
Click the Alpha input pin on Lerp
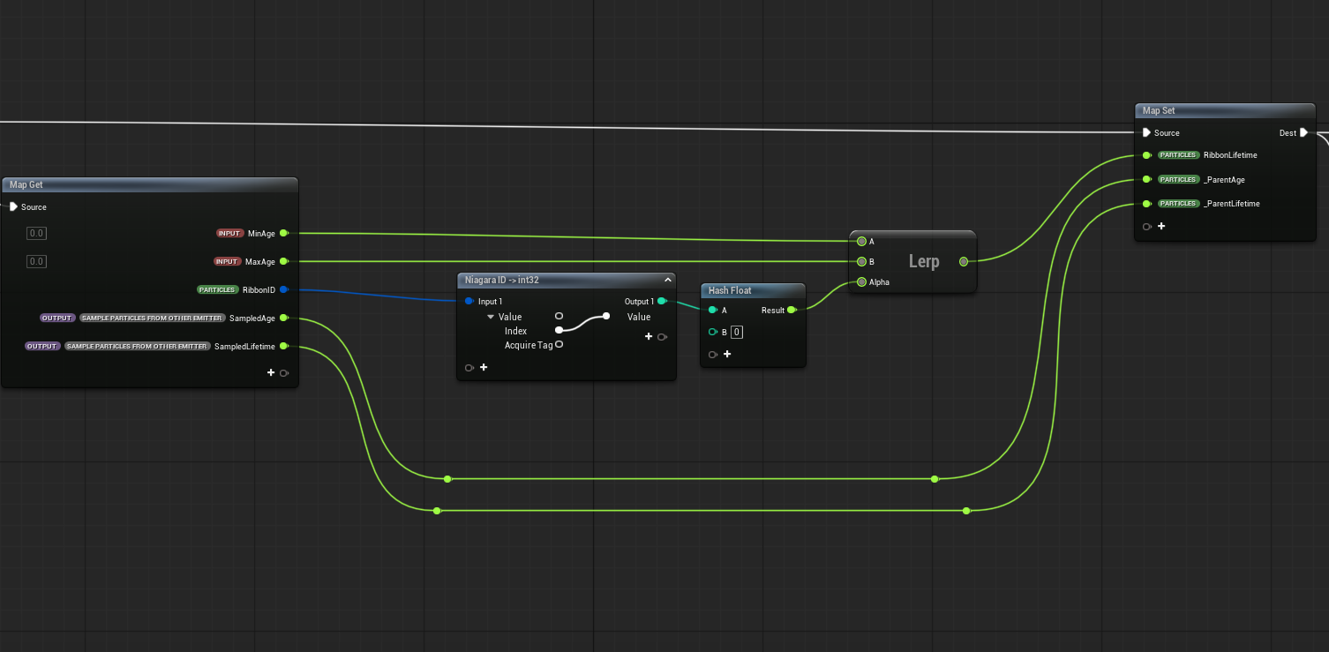[861, 282]
